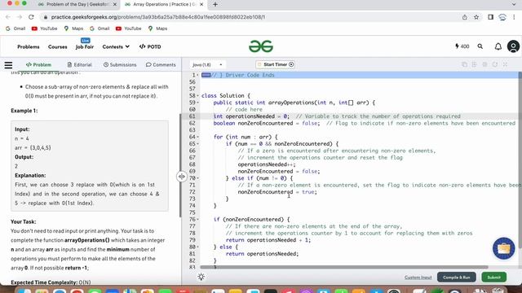Close the Array Operations tab

(201, 4)
